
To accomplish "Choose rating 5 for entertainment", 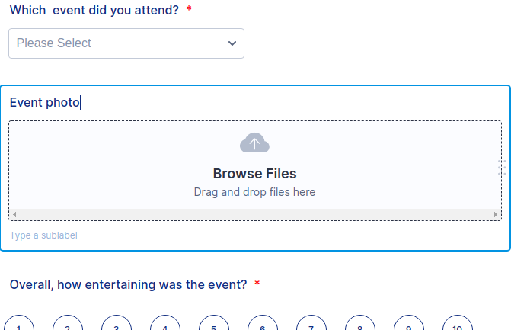I will (x=214, y=325).
